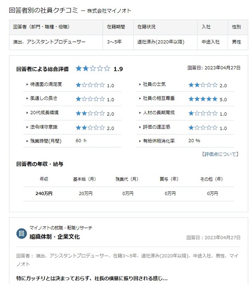Click the 回答日 date in the review card
Image resolution: width=251 pixels, height=284 pixels.
(x=213, y=237)
